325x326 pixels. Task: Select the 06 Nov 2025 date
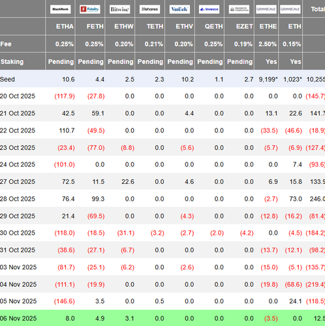[x=18, y=318]
